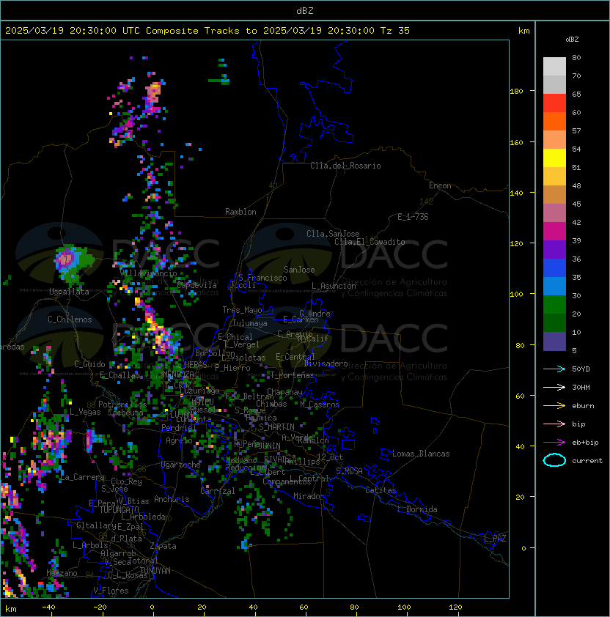Screen dimensions: 610x617
Task: Click the 'Zapata' place label
Action: tap(163, 546)
